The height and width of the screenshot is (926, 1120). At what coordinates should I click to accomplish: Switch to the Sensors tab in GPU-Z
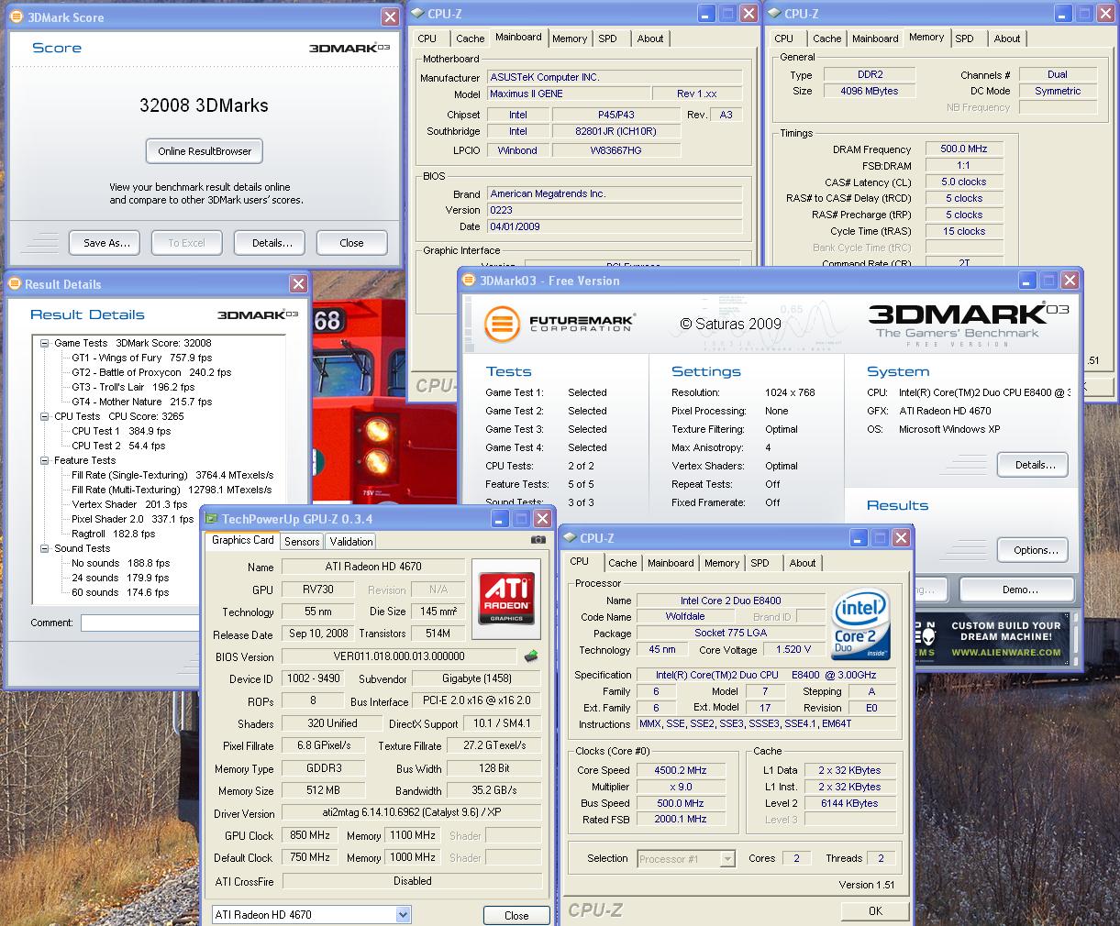pyautogui.click(x=302, y=542)
